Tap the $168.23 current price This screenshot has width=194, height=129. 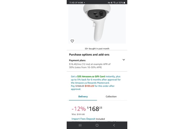pyautogui.click(x=95, y=109)
